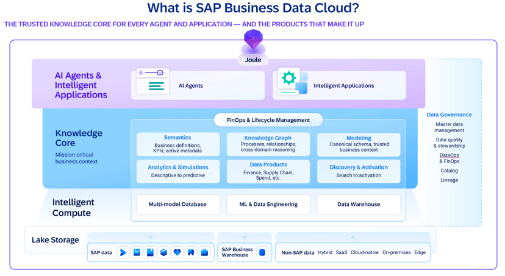Open the Analytics & Simulations tile
Viewport: 505px width, 276px height.
pos(177,171)
